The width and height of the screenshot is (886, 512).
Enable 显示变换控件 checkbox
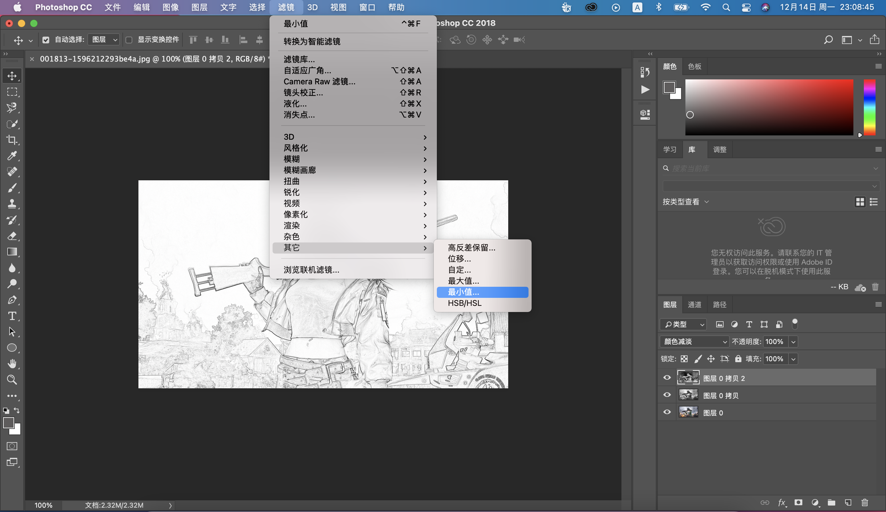point(129,40)
